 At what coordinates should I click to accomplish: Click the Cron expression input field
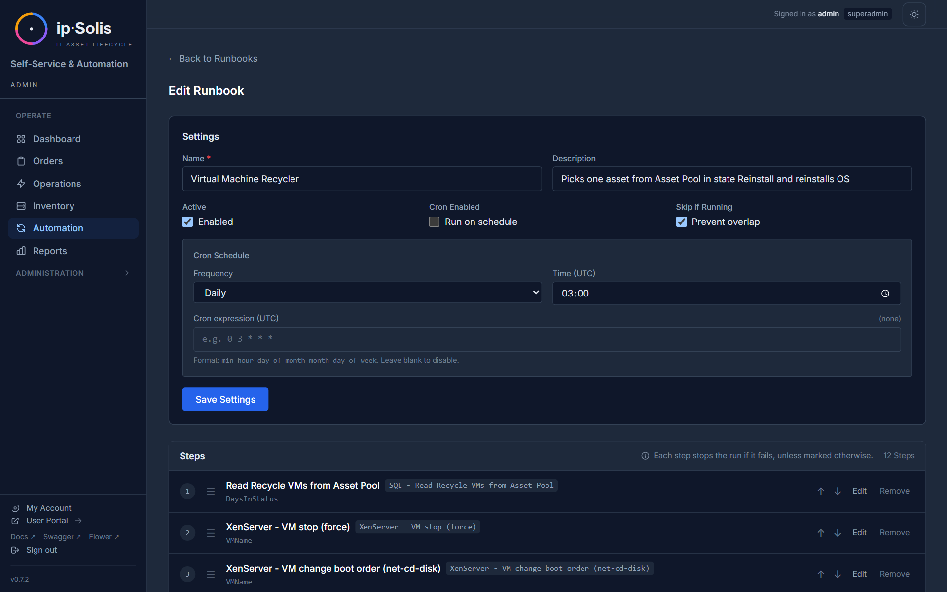(547, 339)
